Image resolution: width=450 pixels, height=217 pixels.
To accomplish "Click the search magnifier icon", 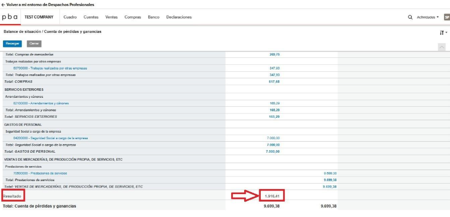I will point(410,17).
